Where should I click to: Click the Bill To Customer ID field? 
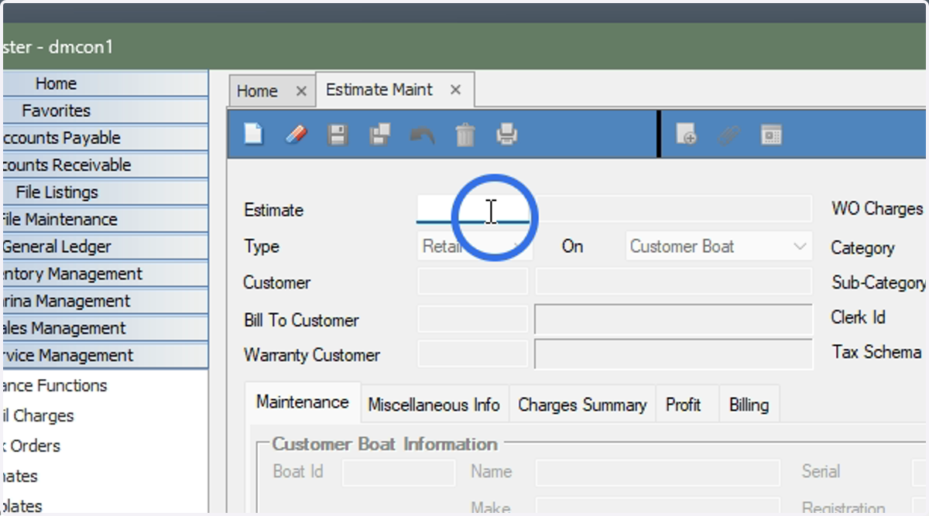tap(473, 320)
